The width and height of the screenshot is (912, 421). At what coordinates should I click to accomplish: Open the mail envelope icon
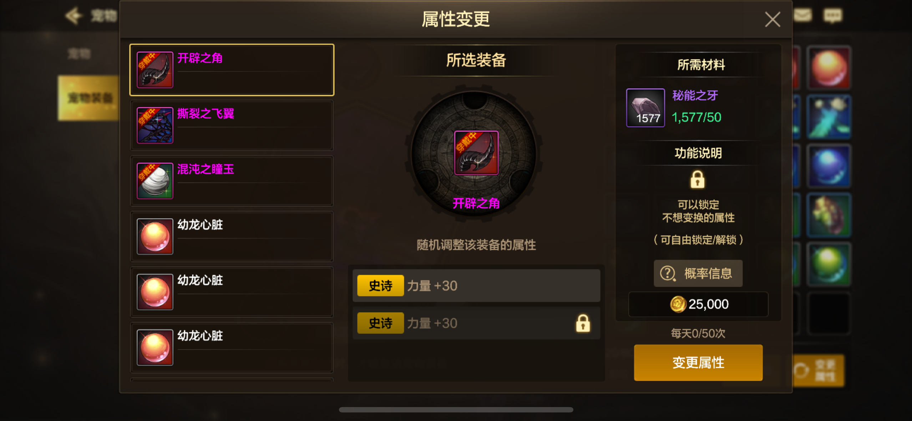pos(803,15)
